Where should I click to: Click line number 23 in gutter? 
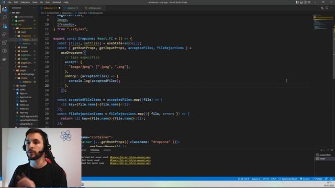[x=47, y=86]
